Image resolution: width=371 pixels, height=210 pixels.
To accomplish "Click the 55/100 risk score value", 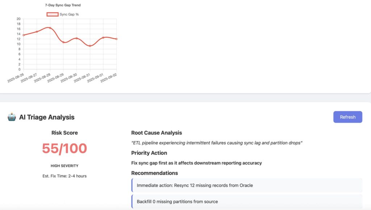I will tap(64, 149).
